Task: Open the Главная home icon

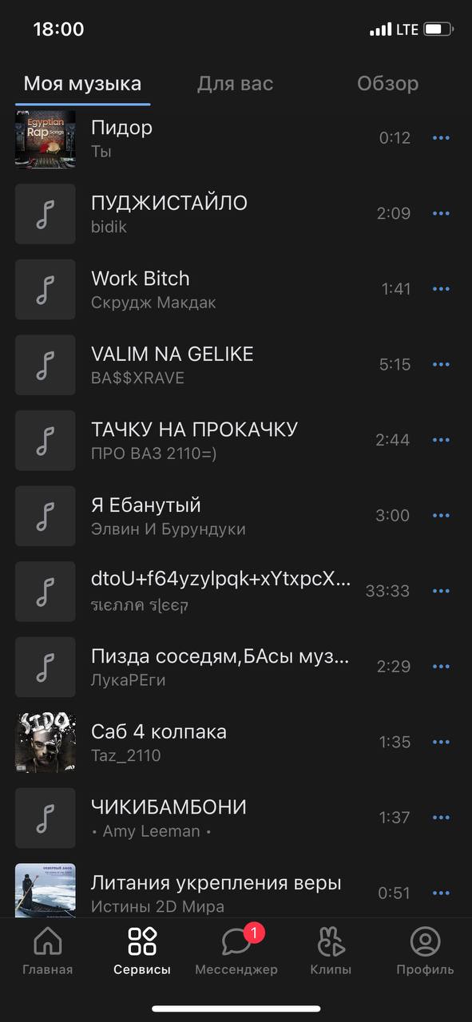Action: tap(48, 942)
